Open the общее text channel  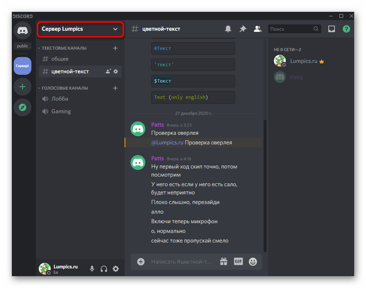[x=80, y=59]
